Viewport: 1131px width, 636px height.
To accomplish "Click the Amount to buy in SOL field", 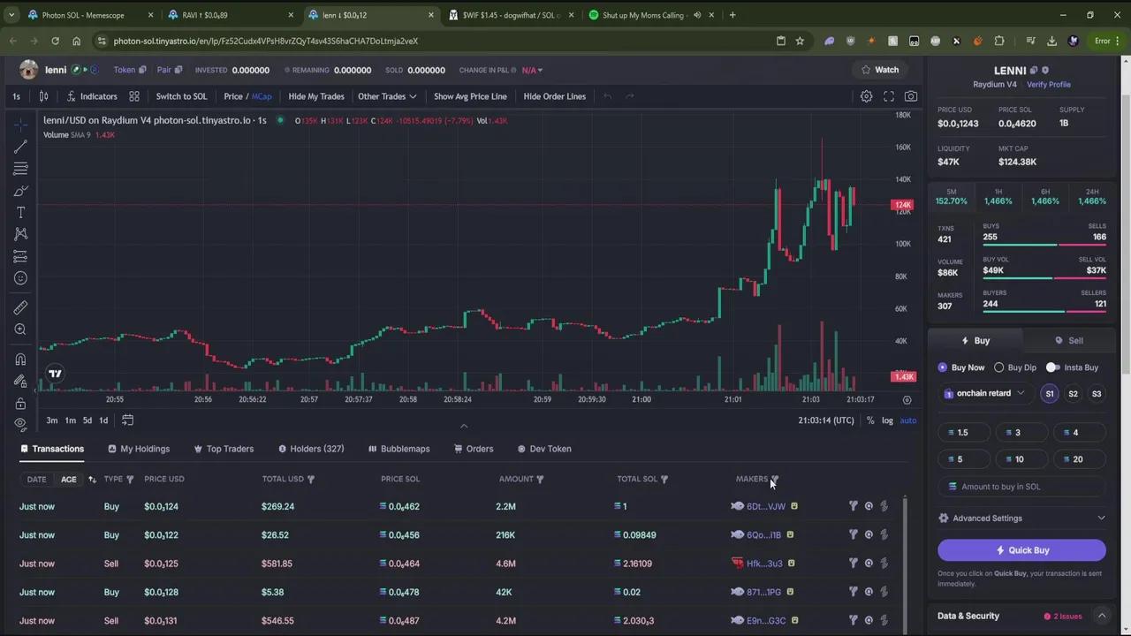I will 1021,487.
